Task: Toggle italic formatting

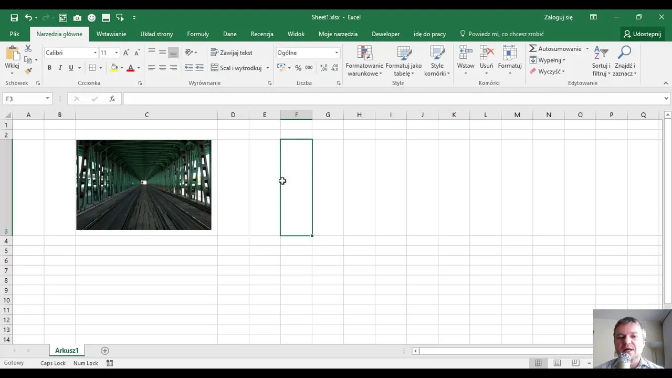Action: (60, 68)
